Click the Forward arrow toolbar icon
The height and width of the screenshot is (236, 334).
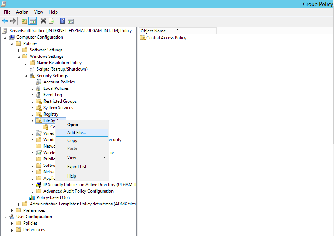[x=13, y=21]
